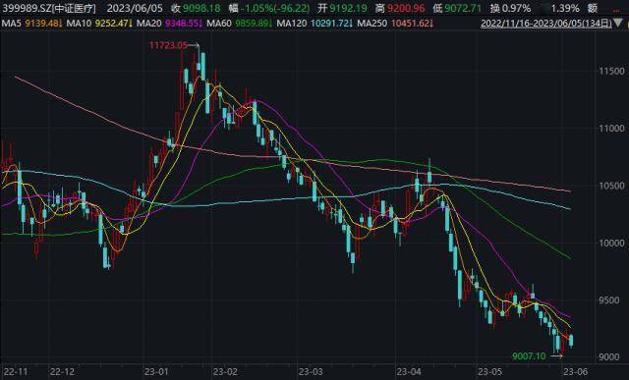Select the MA5 indicator label
The width and height of the screenshot is (629, 380).
pos(12,24)
